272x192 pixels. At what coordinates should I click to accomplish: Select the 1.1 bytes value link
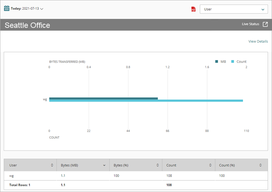(x=63, y=176)
